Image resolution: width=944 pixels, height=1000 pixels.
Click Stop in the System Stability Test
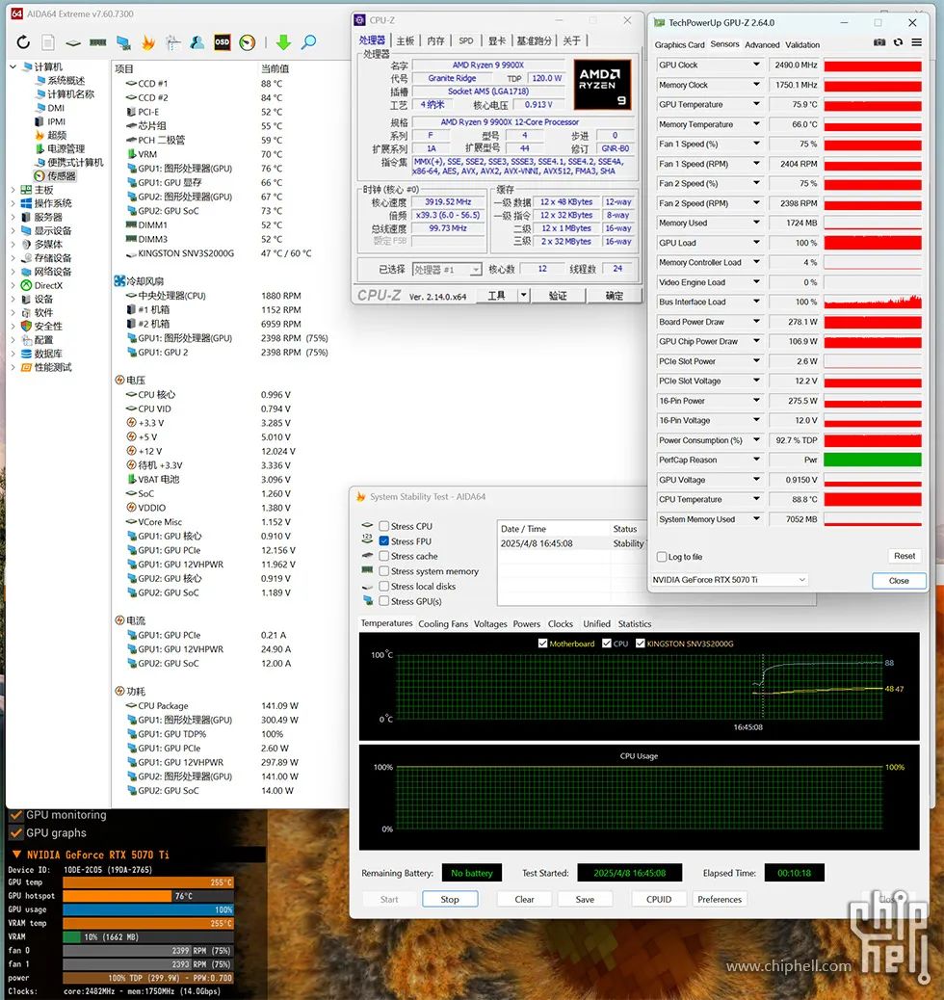450,899
